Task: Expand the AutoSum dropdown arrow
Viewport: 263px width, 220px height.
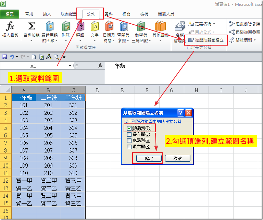Action: click(31, 41)
